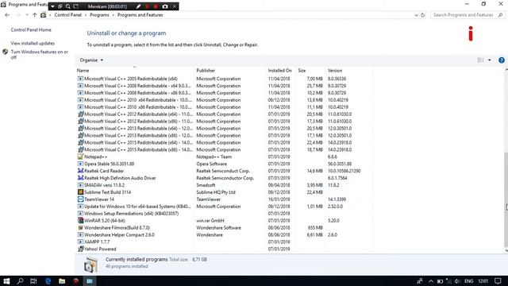Click the battery icon in system tray
The width and height of the screenshot is (508, 286).
click(x=440, y=280)
